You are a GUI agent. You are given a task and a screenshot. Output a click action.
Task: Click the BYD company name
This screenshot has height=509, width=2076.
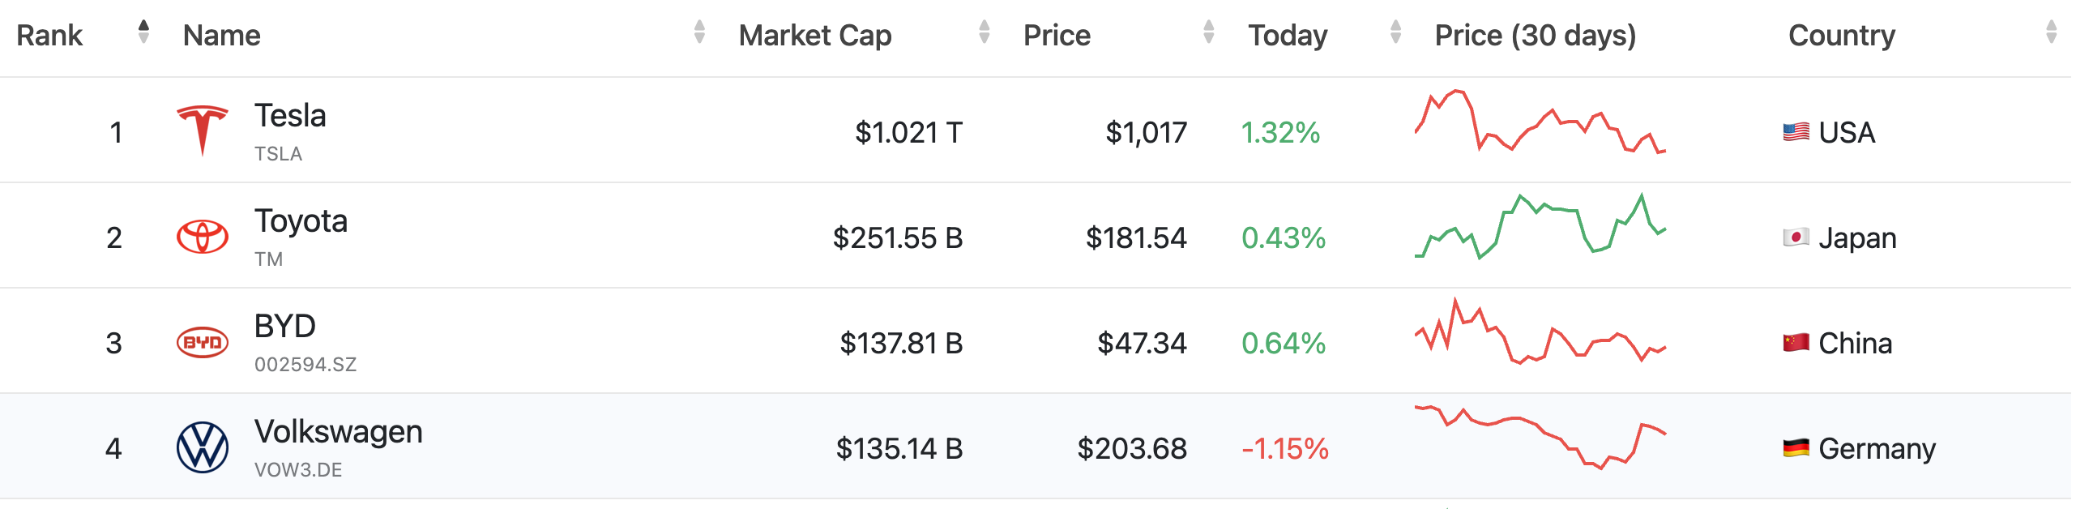coord(284,327)
